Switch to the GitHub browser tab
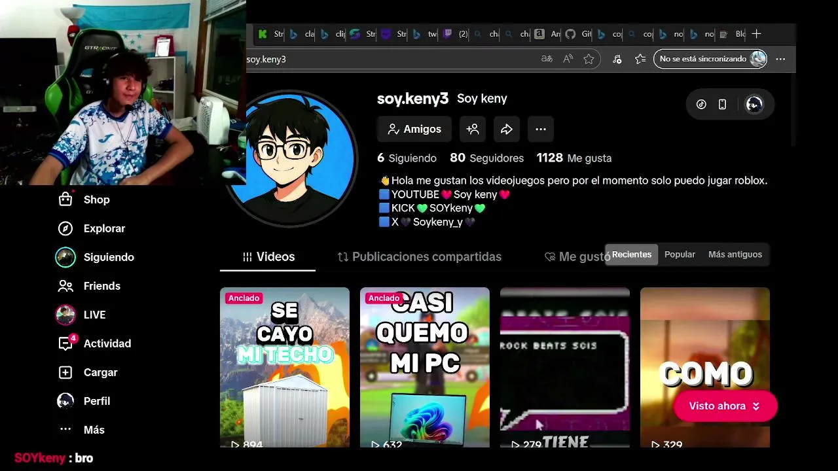The width and height of the screenshot is (838, 471). tap(579, 34)
